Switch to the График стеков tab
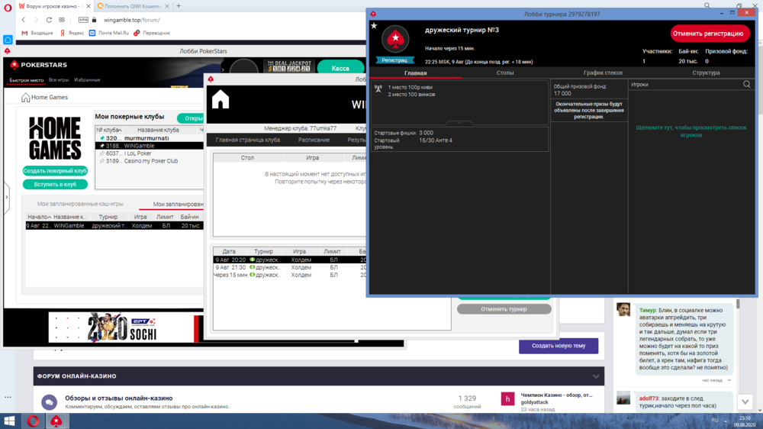Image resolution: width=763 pixels, height=429 pixels. pyautogui.click(x=603, y=73)
